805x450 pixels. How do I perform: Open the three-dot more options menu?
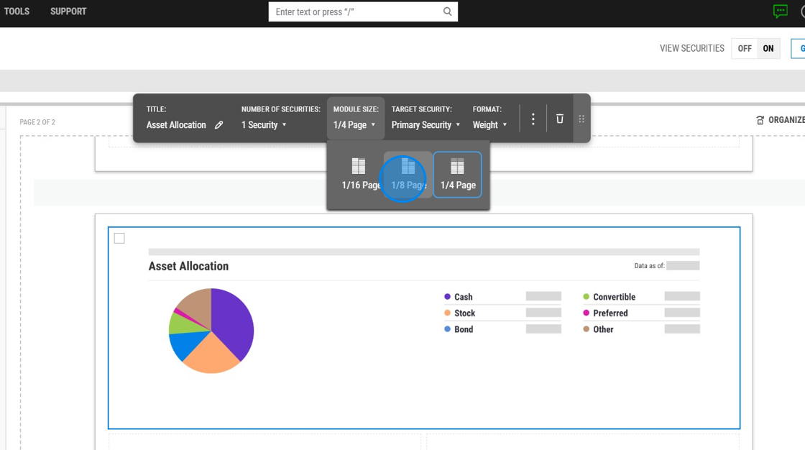pos(533,119)
